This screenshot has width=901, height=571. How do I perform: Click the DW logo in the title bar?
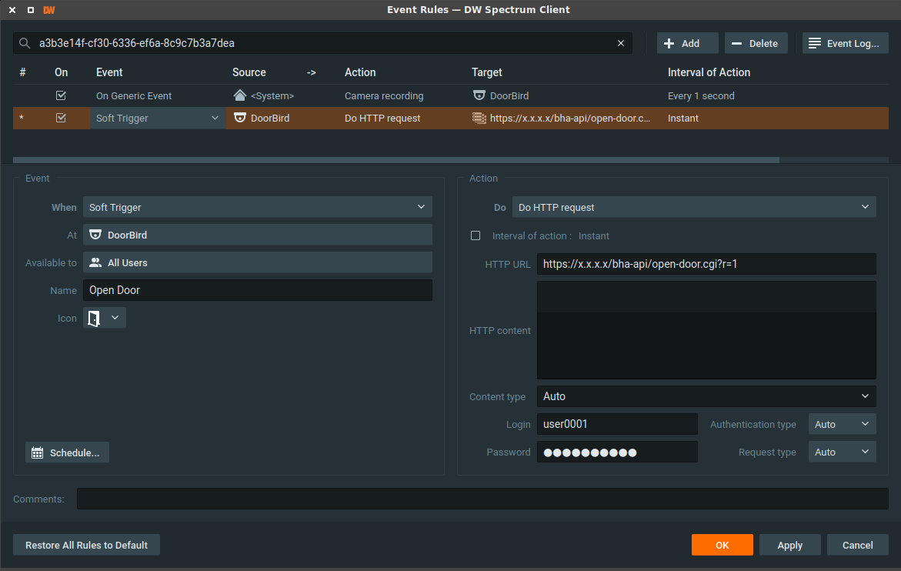[48, 10]
